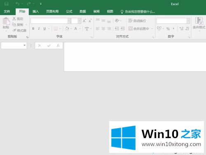206x155 pixels.
Task: Open the clipboard group dialog launcher
Action: [27, 37]
